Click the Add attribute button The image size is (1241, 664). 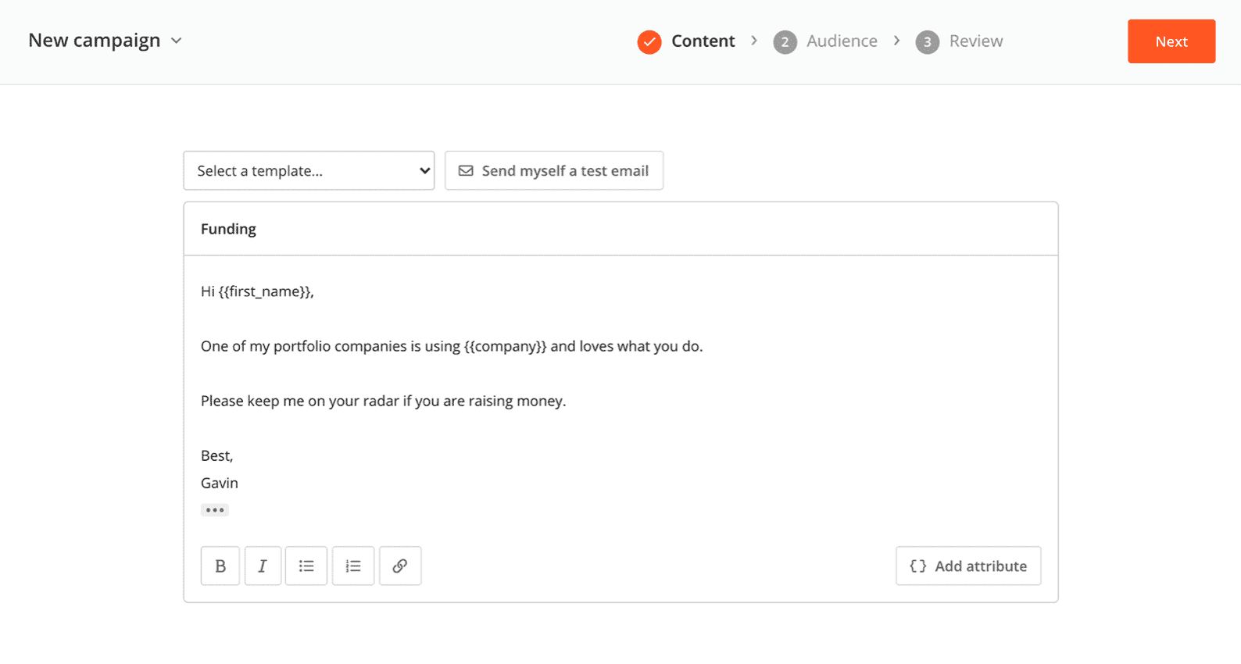click(968, 566)
